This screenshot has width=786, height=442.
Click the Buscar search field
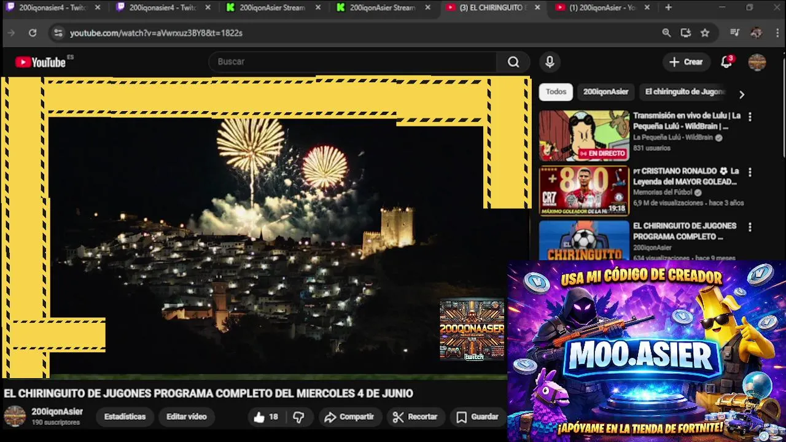(x=353, y=61)
